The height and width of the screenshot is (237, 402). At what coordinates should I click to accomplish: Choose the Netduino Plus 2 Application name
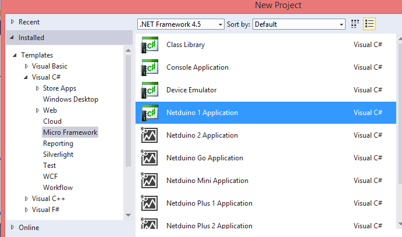point(209,225)
